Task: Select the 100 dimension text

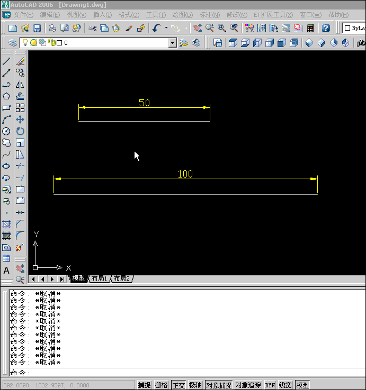Action: (185, 174)
